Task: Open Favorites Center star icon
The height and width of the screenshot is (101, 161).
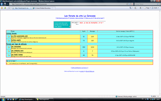Action: click(x=2, y=8)
